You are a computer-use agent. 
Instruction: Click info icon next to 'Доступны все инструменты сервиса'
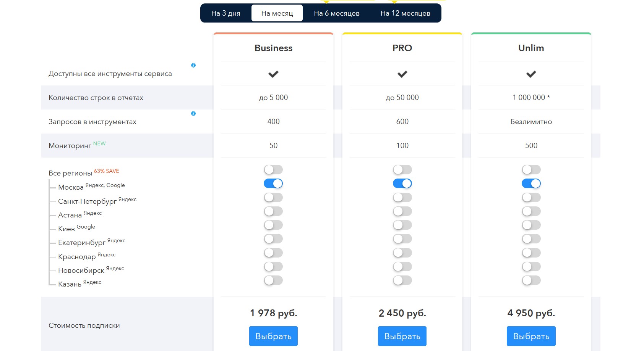coord(193,65)
